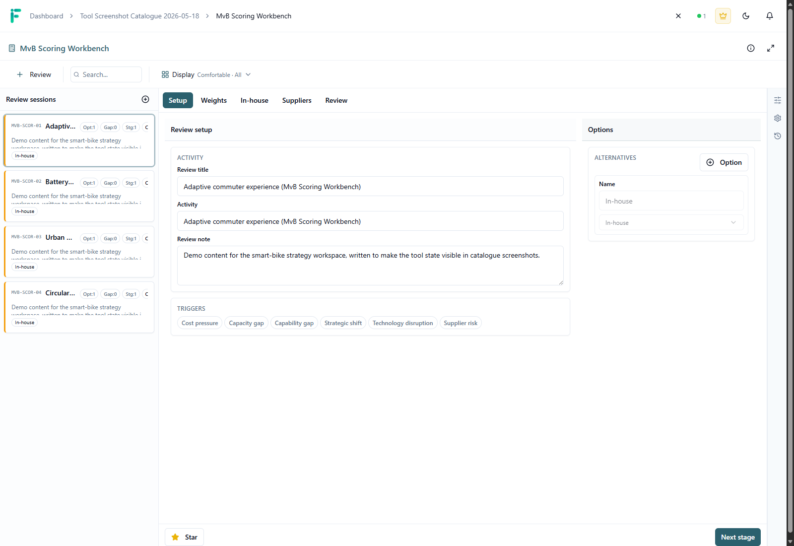Add an alternative with the Option button

point(724,162)
